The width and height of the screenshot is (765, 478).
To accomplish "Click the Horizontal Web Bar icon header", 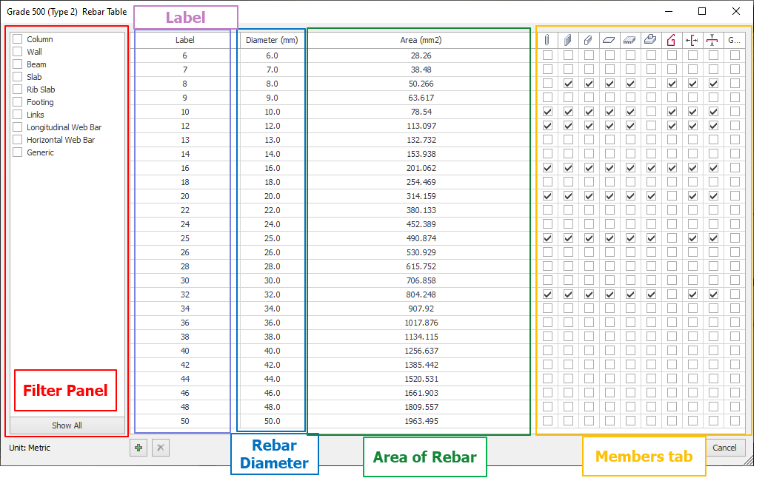I will [713, 40].
